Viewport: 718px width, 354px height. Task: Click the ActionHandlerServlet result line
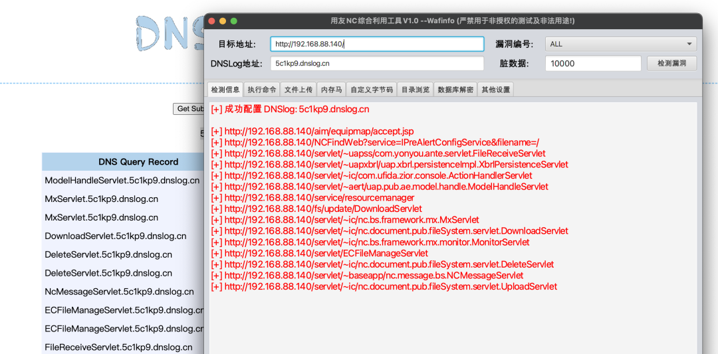[372, 175]
